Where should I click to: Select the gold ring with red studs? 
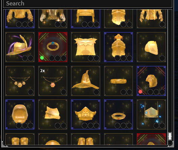[x=118, y=114]
